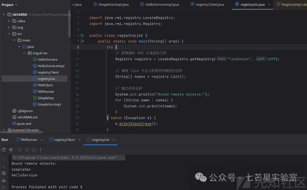Open HelloServiceImpl class in project tree
Image resolution: width=307 pixels, height=190 pixels.
[51, 66]
